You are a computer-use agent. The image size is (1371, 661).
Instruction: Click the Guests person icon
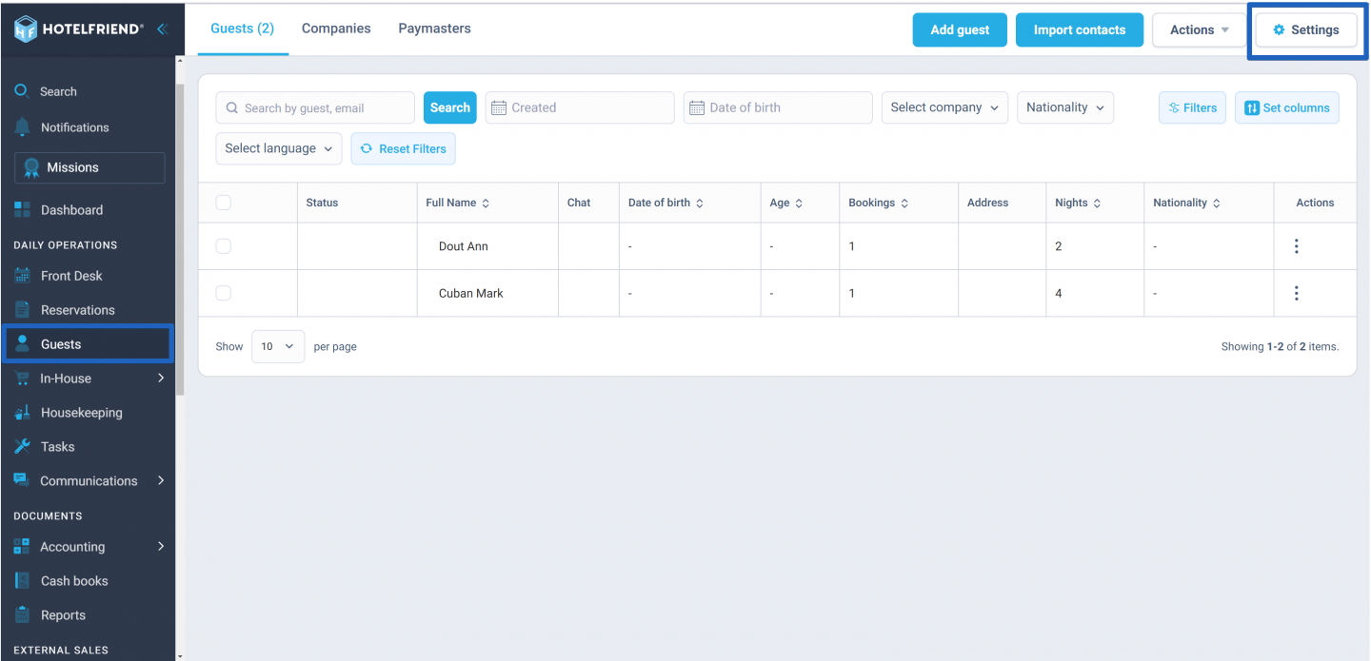[x=23, y=344]
